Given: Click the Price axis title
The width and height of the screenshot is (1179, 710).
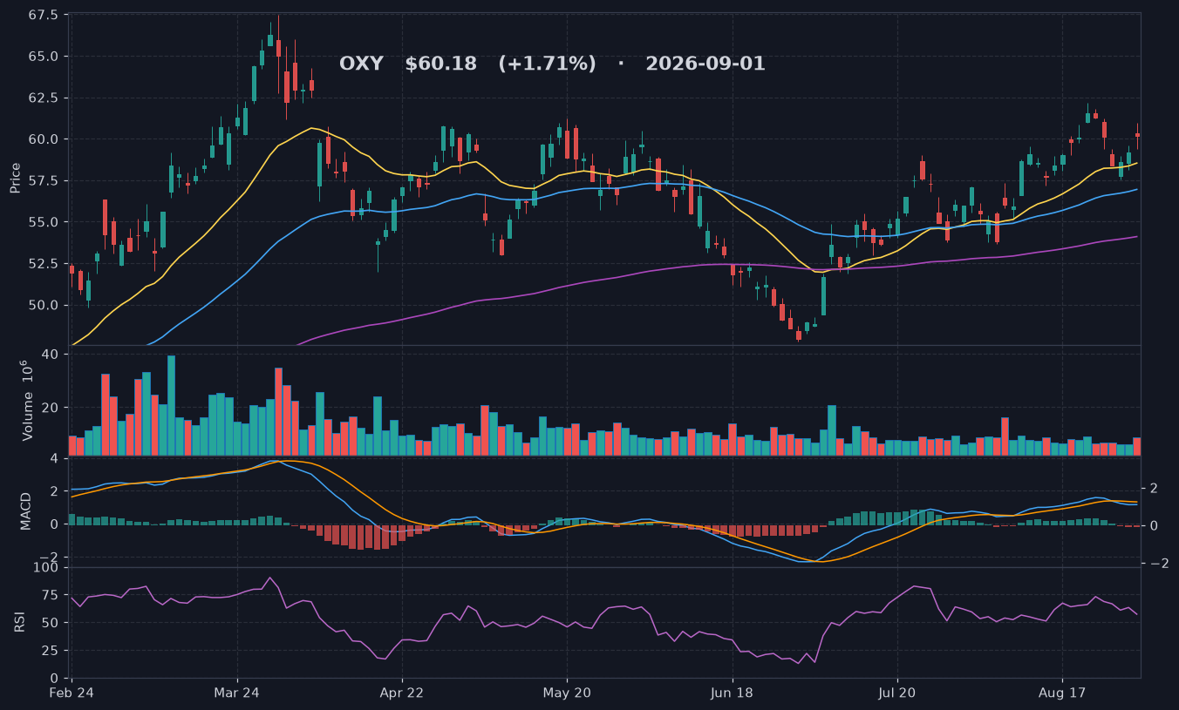Looking at the screenshot, I should (15, 177).
